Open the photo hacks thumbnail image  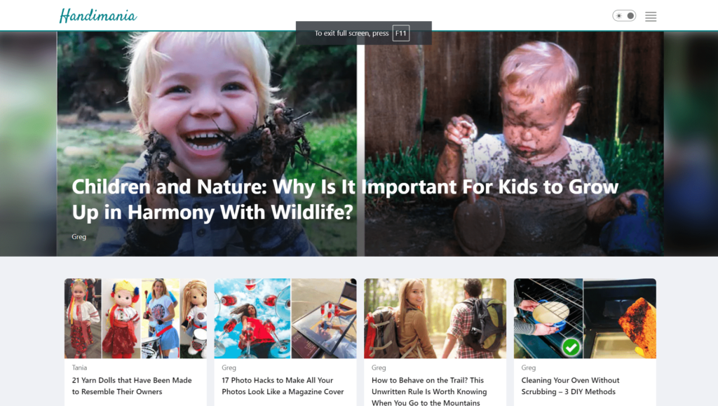point(285,318)
